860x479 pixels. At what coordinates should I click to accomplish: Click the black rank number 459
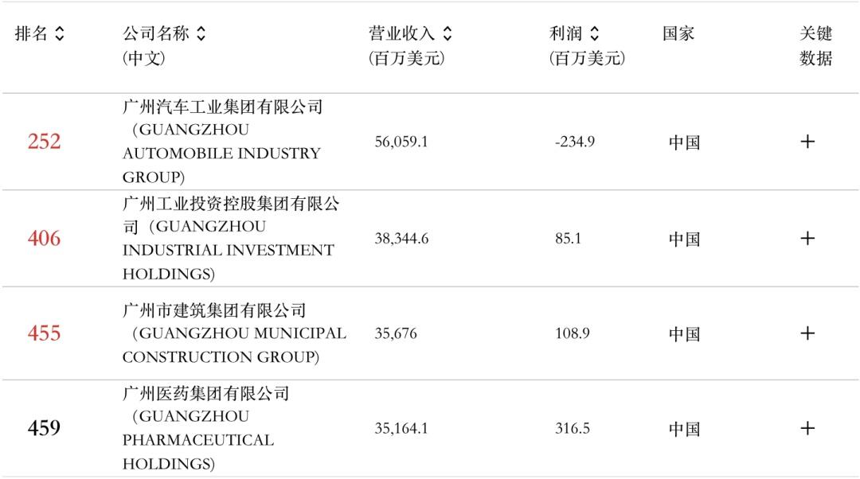click(x=44, y=428)
